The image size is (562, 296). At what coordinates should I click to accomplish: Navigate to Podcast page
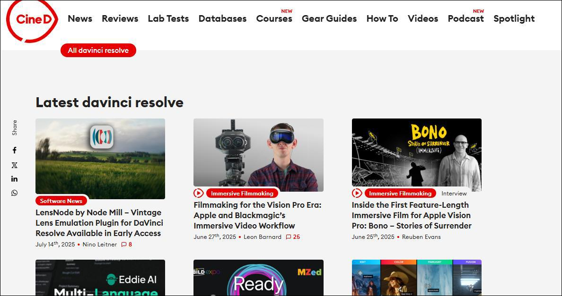pyautogui.click(x=466, y=18)
